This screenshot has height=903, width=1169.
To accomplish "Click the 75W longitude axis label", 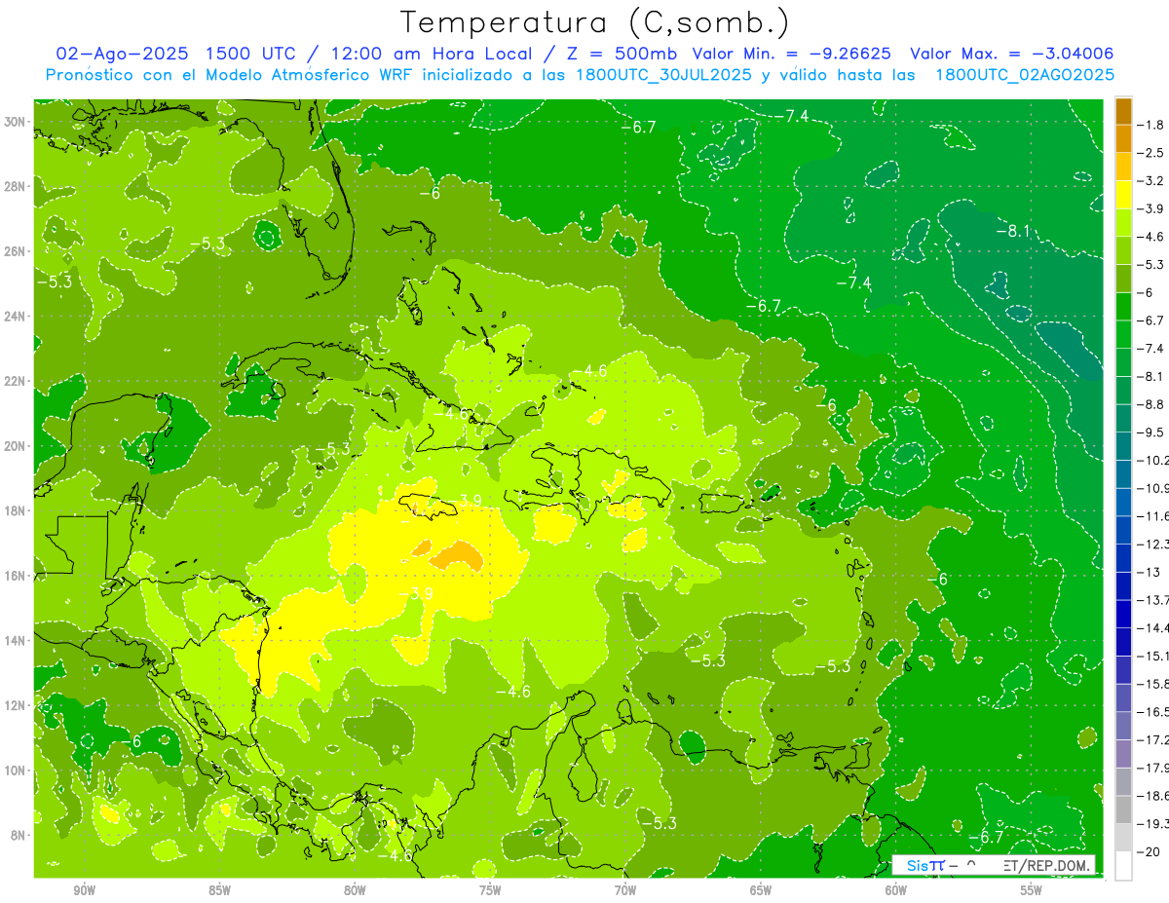I will 490,890.
